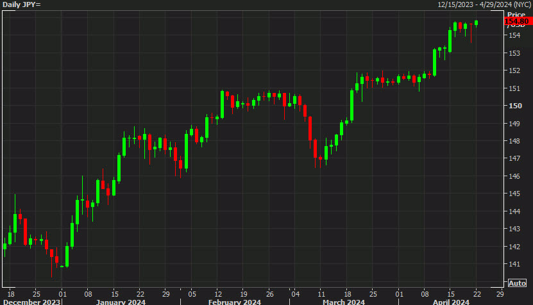
Task: Click the 08 date tick in April
Action: [425, 294]
